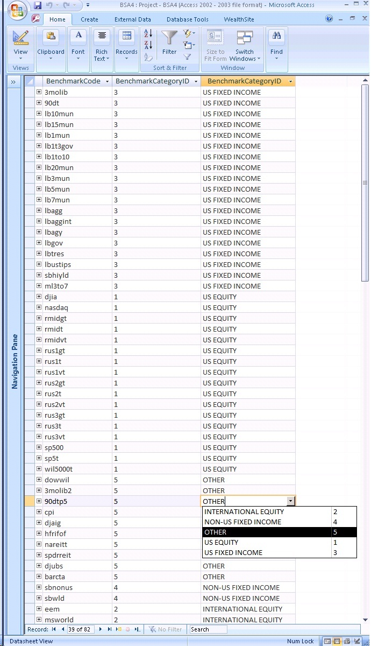This screenshot has width=371, height=646.
Task: Expand subdatasheet for msworld row
Action: [x=39, y=620]
